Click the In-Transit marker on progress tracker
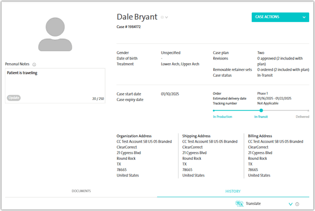 pyautogui.click(x=261, y=110)
